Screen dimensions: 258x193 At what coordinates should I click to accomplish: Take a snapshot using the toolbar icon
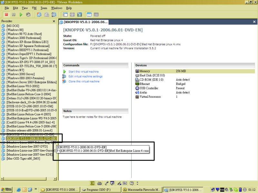pos(39,14)
